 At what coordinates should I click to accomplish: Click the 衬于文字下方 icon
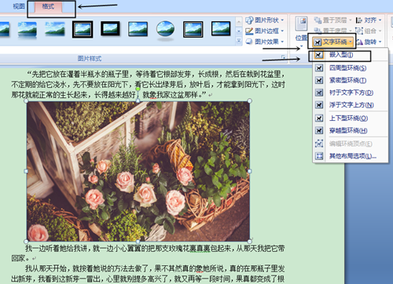point(319,93)
